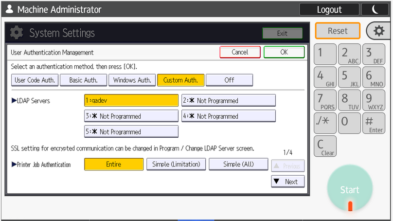The height and width of the screenshot is (221, 393).
Task: Select Simple (Limitation) printer job authentication
Action: 176,165
